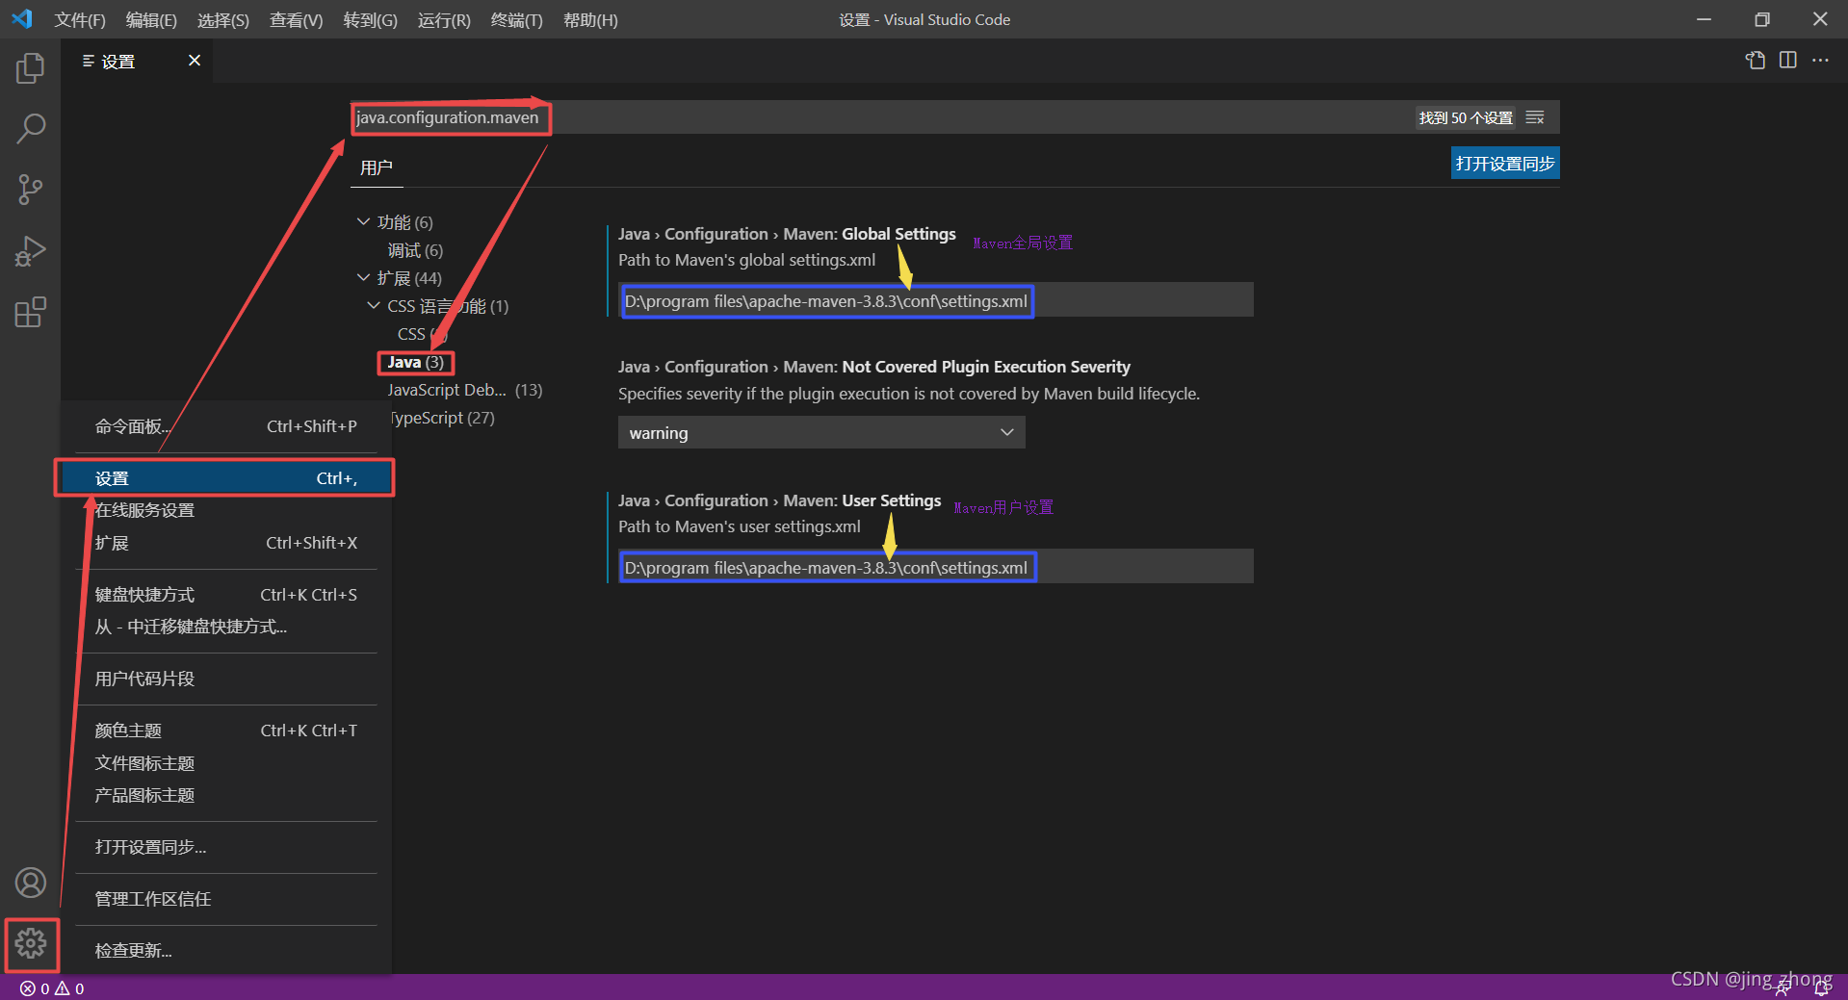
Task: Select TypeScript (27) tree item
Action: (441, 418)
